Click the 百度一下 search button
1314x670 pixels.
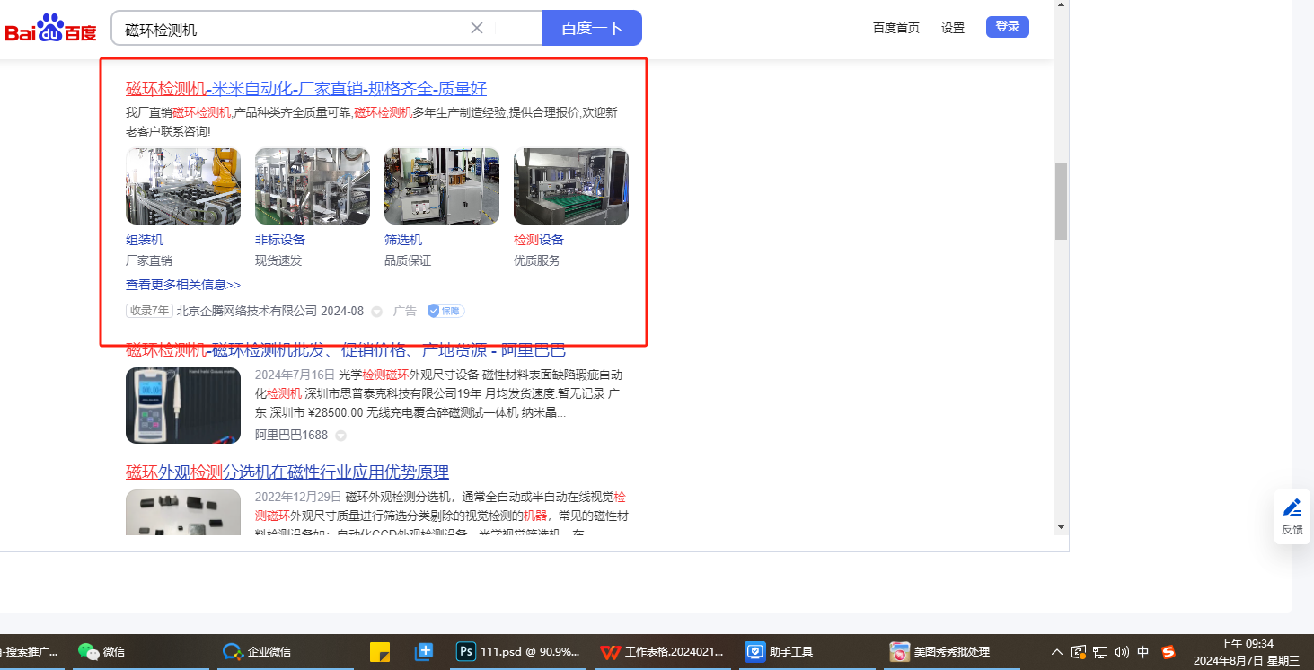pyautogui.click(x=592, y=28)
